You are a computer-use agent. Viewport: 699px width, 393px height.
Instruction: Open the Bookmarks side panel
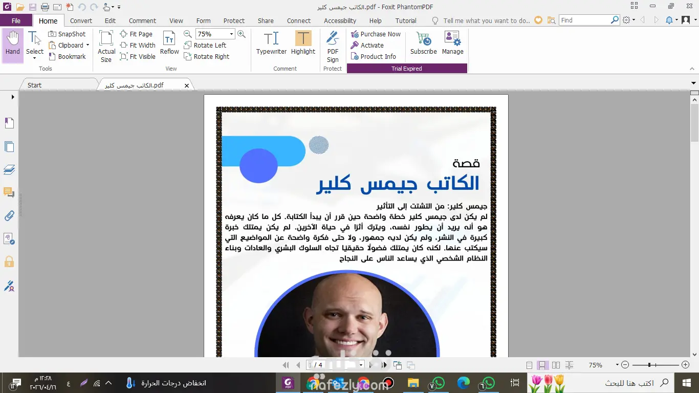(9, 123)
